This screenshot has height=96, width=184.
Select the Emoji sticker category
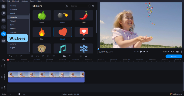(x=12, y=13)
